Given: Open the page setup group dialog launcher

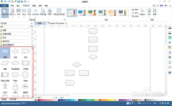Looking at the screenshot, I should point(64,19).
